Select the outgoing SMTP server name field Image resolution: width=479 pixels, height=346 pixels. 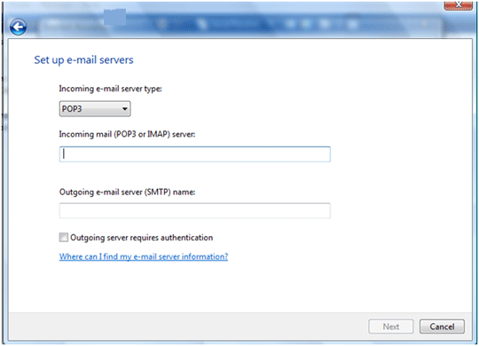pos(195,210)
